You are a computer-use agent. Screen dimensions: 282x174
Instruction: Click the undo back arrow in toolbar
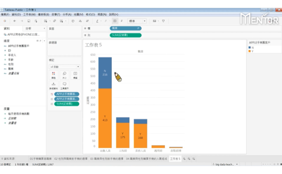click(15, 21)
